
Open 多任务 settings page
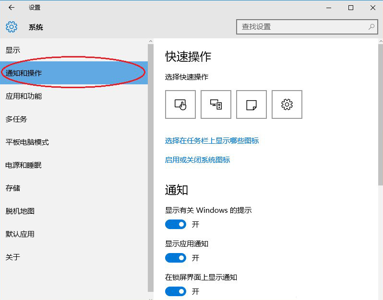pyautogui.click(x=74, y=119)
